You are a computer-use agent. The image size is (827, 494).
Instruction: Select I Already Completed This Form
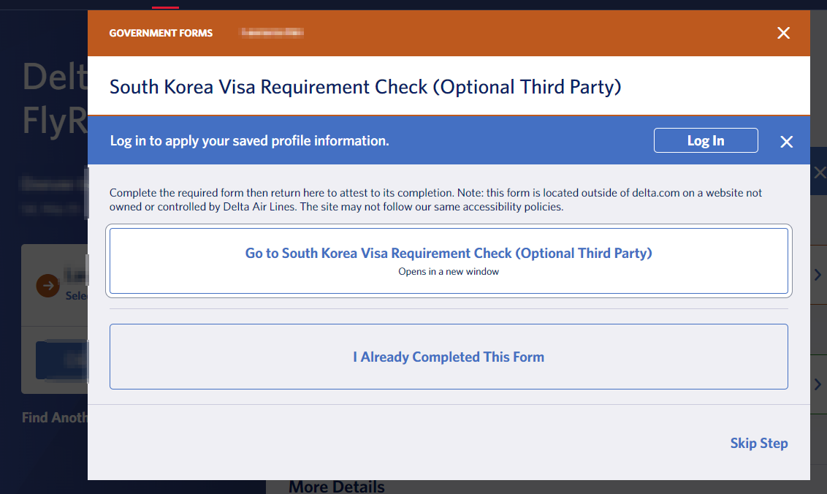449,357
